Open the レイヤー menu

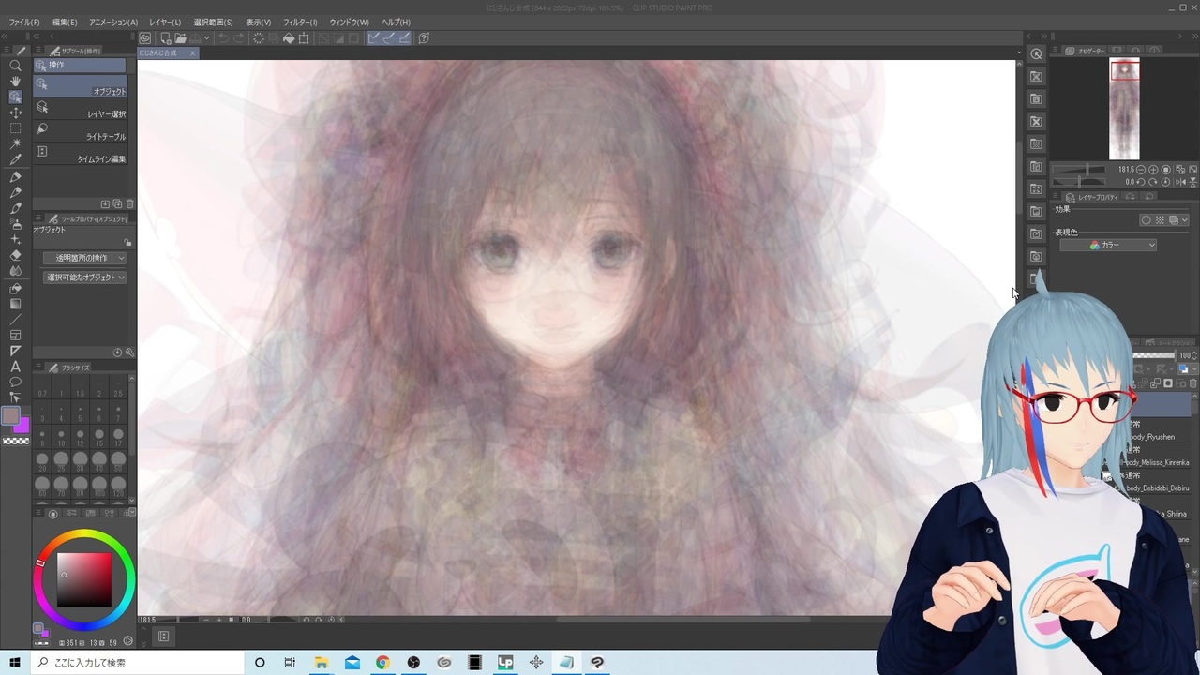tap(165, 22)
